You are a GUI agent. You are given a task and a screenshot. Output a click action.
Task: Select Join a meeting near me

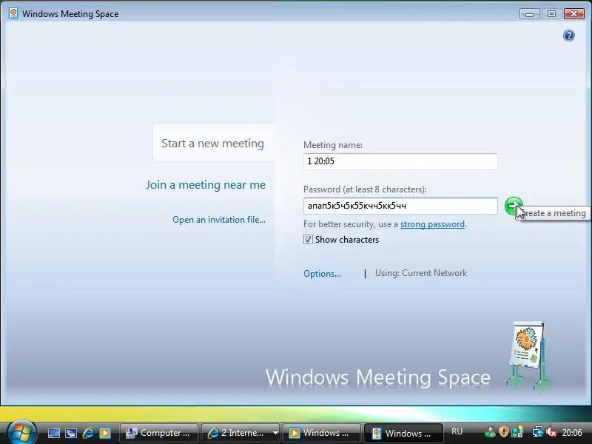tap(206, 185)
